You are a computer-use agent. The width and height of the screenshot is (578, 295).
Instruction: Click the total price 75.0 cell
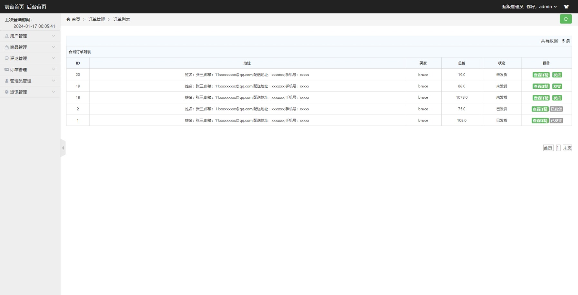pyautogui.click(x=462, y=109)
